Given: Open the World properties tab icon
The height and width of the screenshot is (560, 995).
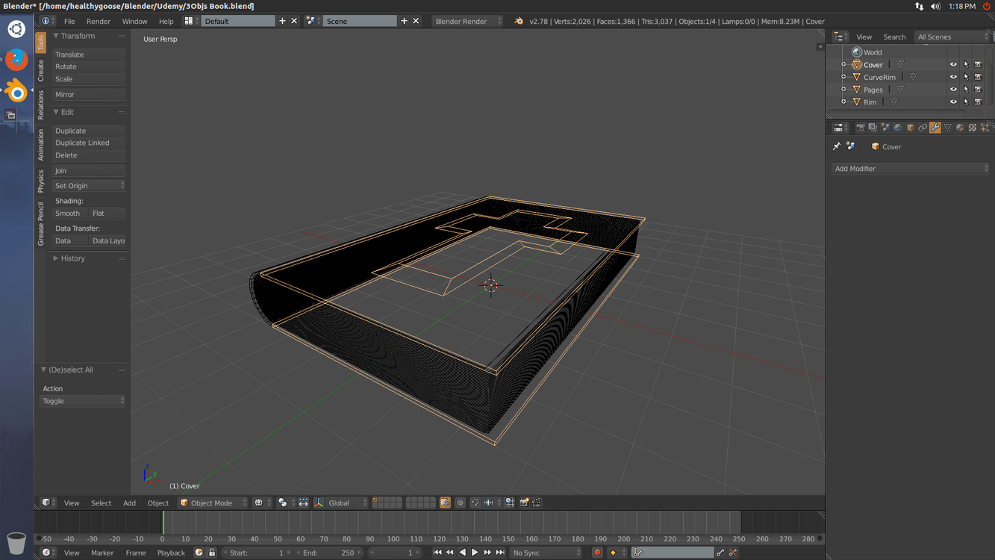Looking at the screenshot, I should pos(898,128).
